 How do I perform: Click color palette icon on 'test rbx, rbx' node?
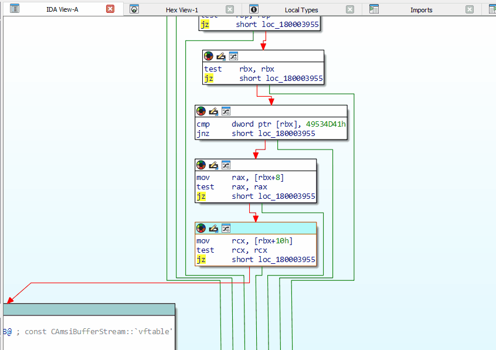click(x=208, y=56)
